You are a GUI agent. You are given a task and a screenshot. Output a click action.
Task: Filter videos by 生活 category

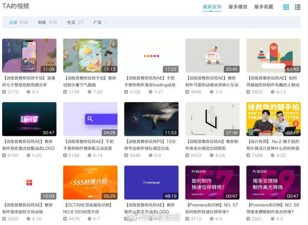pyautogui.click(x=71, y=22)
